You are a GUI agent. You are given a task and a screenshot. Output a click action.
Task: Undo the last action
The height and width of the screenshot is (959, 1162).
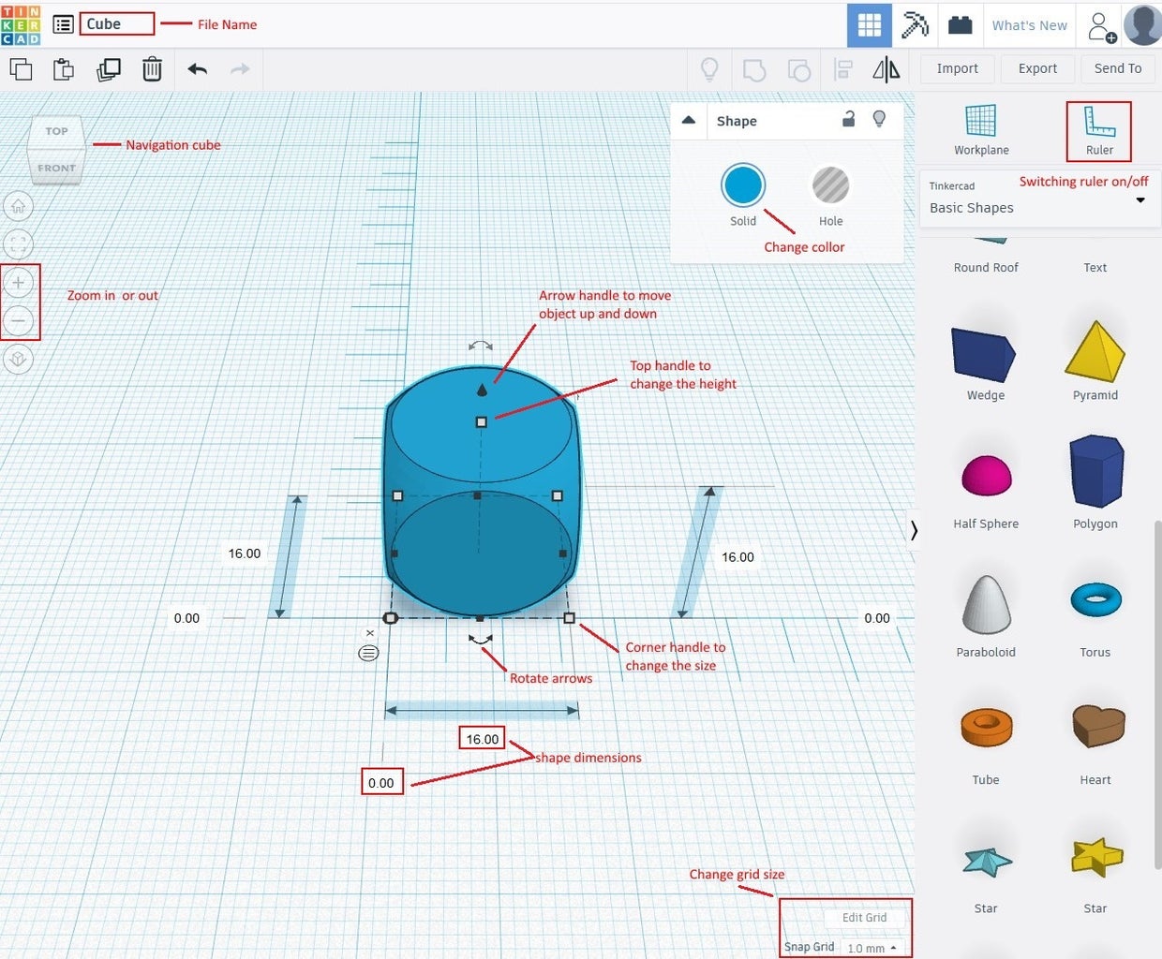click(x=197, y=68)
